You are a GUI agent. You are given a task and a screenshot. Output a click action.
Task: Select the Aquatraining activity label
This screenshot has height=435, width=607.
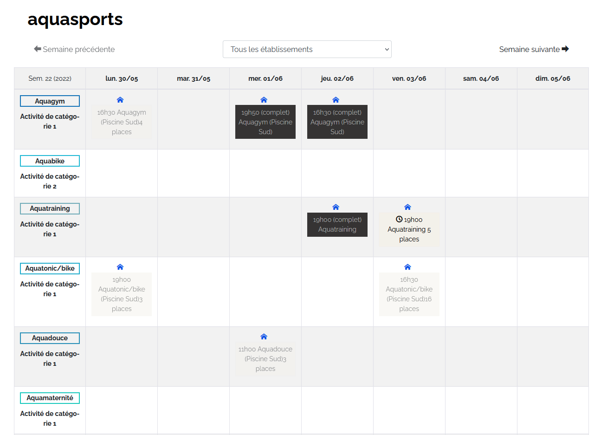click(50, 208)
